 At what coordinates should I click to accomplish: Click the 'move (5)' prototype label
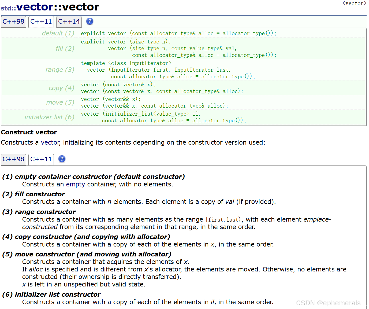60,102
